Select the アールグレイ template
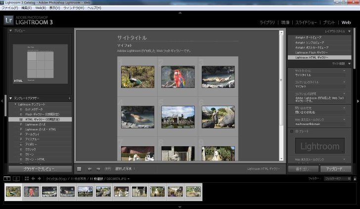Viewport: 360px width, 209px height. coord(40,134)
